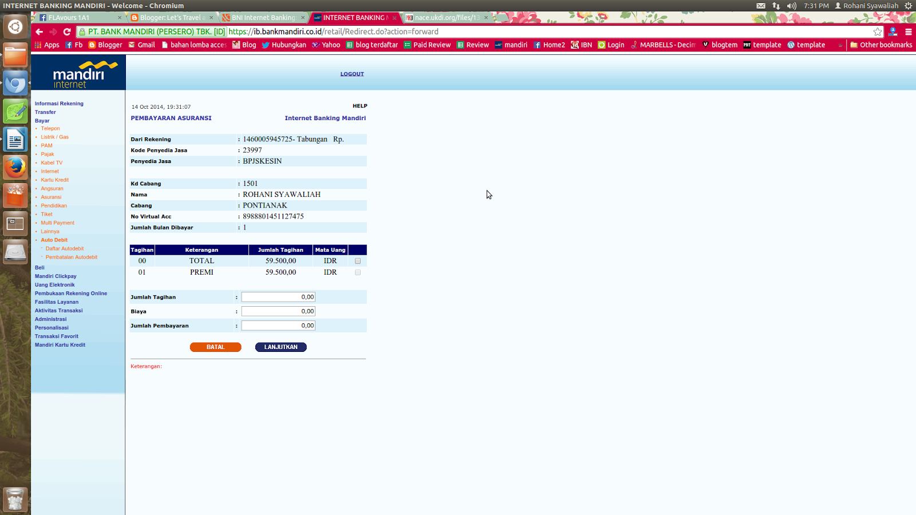
Task: Open the Other bookmarks folder
Action: 881,45
